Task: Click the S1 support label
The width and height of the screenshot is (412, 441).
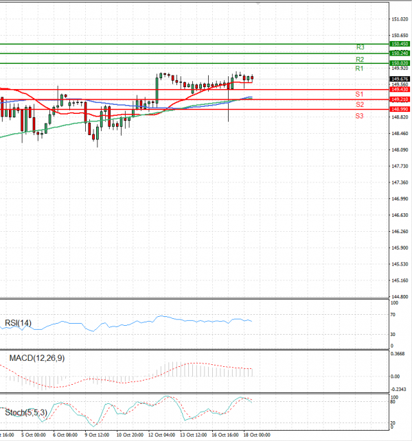Action: pyautogui.click(x=359, y=94)
